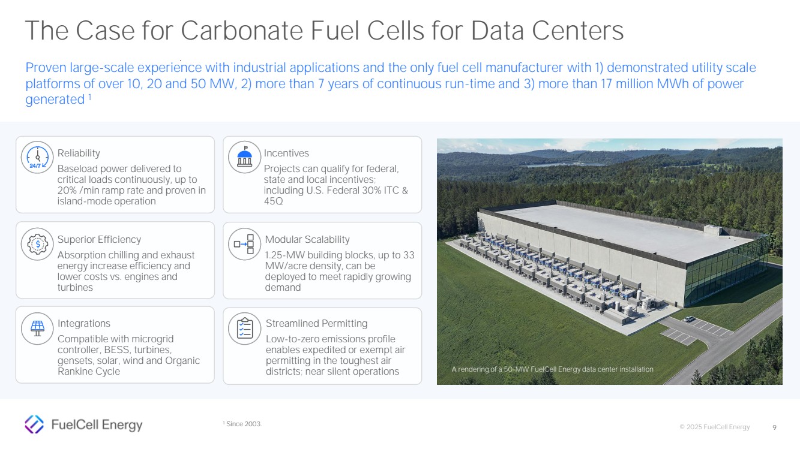Click the 24/7 clock Reliability icon
The image size is (800, 449).
[x=37, y=158]
